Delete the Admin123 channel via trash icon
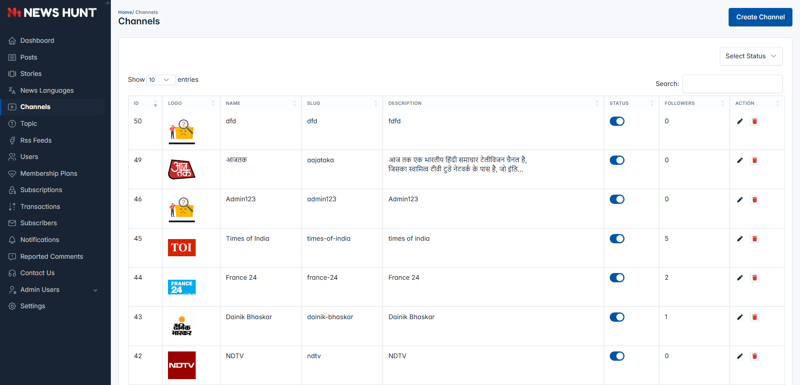 tap(755, 200)
